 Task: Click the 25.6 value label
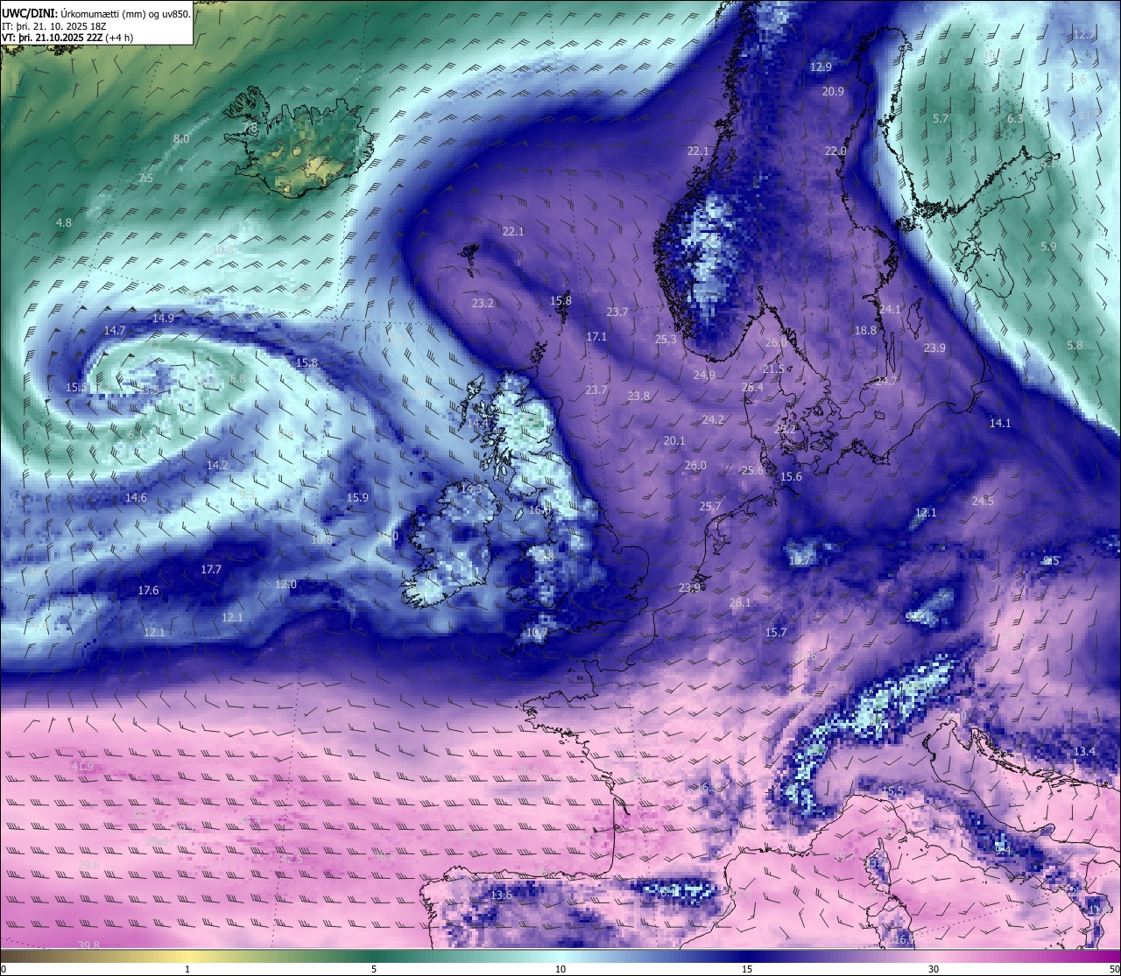[x=752, y=471]
